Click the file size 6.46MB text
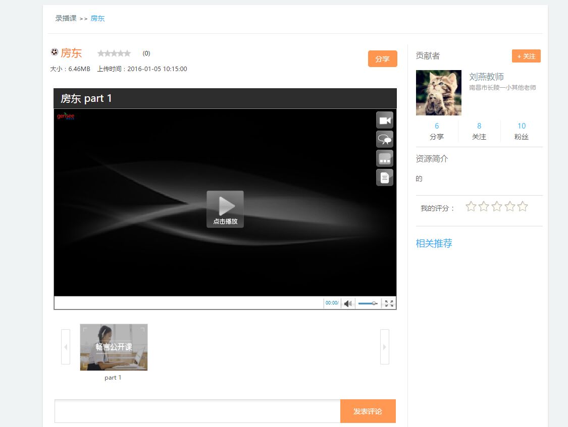Viewport: 568px width, 427px height. [x=79, y=69]
